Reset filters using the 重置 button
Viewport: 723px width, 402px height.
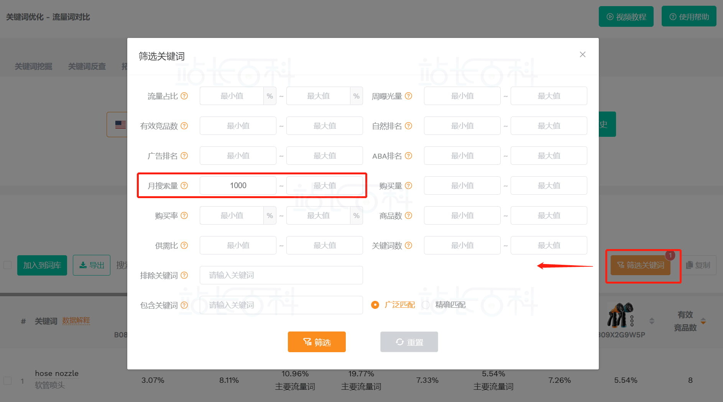tap(409, 342)
